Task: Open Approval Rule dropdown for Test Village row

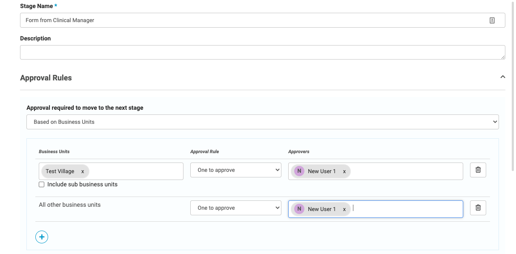Action: [236, 170]
